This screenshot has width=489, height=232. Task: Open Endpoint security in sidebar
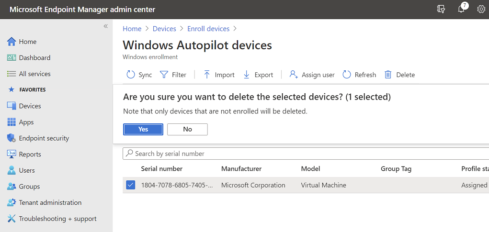[44, 138]
